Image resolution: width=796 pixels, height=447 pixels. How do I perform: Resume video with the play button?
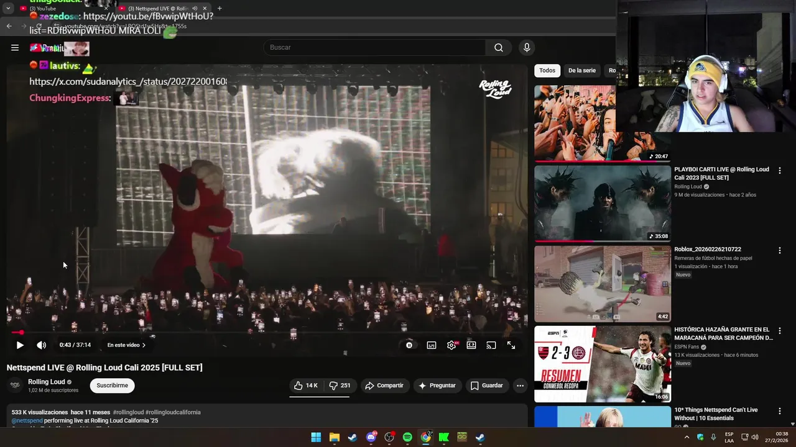point(20,345)
